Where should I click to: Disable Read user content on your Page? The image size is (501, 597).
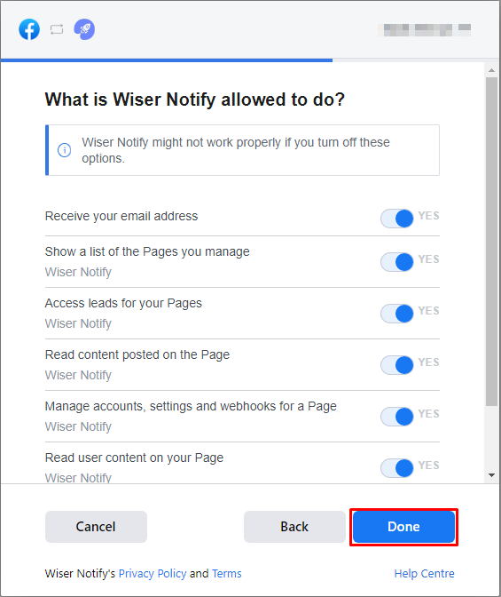pos(397,468)
